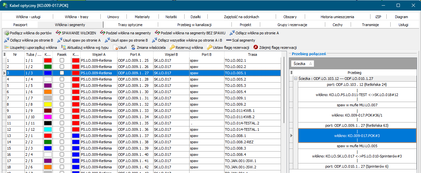
Task: Toggle Pasek checkbox for fiber 7
Action: (x=62, y=98)
